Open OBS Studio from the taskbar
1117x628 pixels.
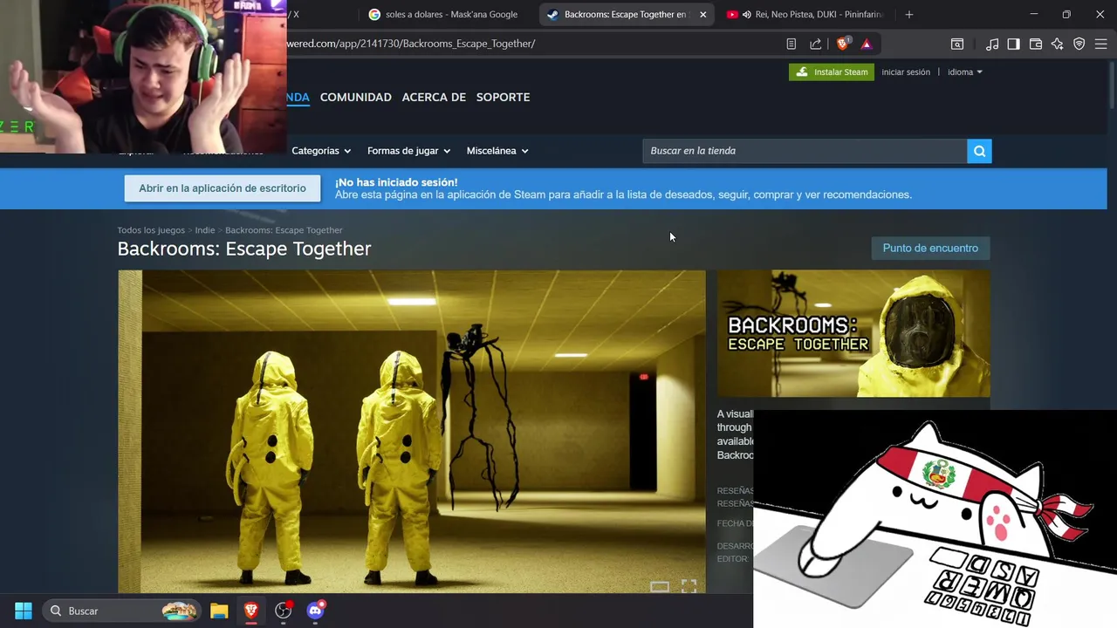(283, 611)
